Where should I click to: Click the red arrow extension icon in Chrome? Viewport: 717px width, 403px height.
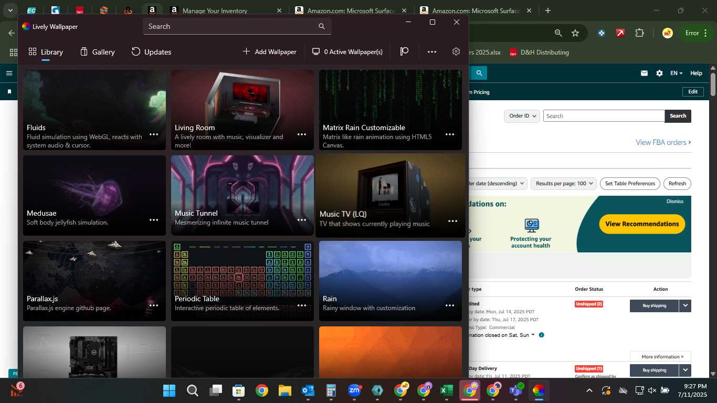620,33
